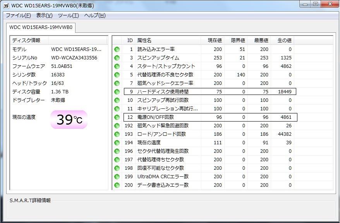Click the firmware value 51.0AB51

click(x=62, y=66)
